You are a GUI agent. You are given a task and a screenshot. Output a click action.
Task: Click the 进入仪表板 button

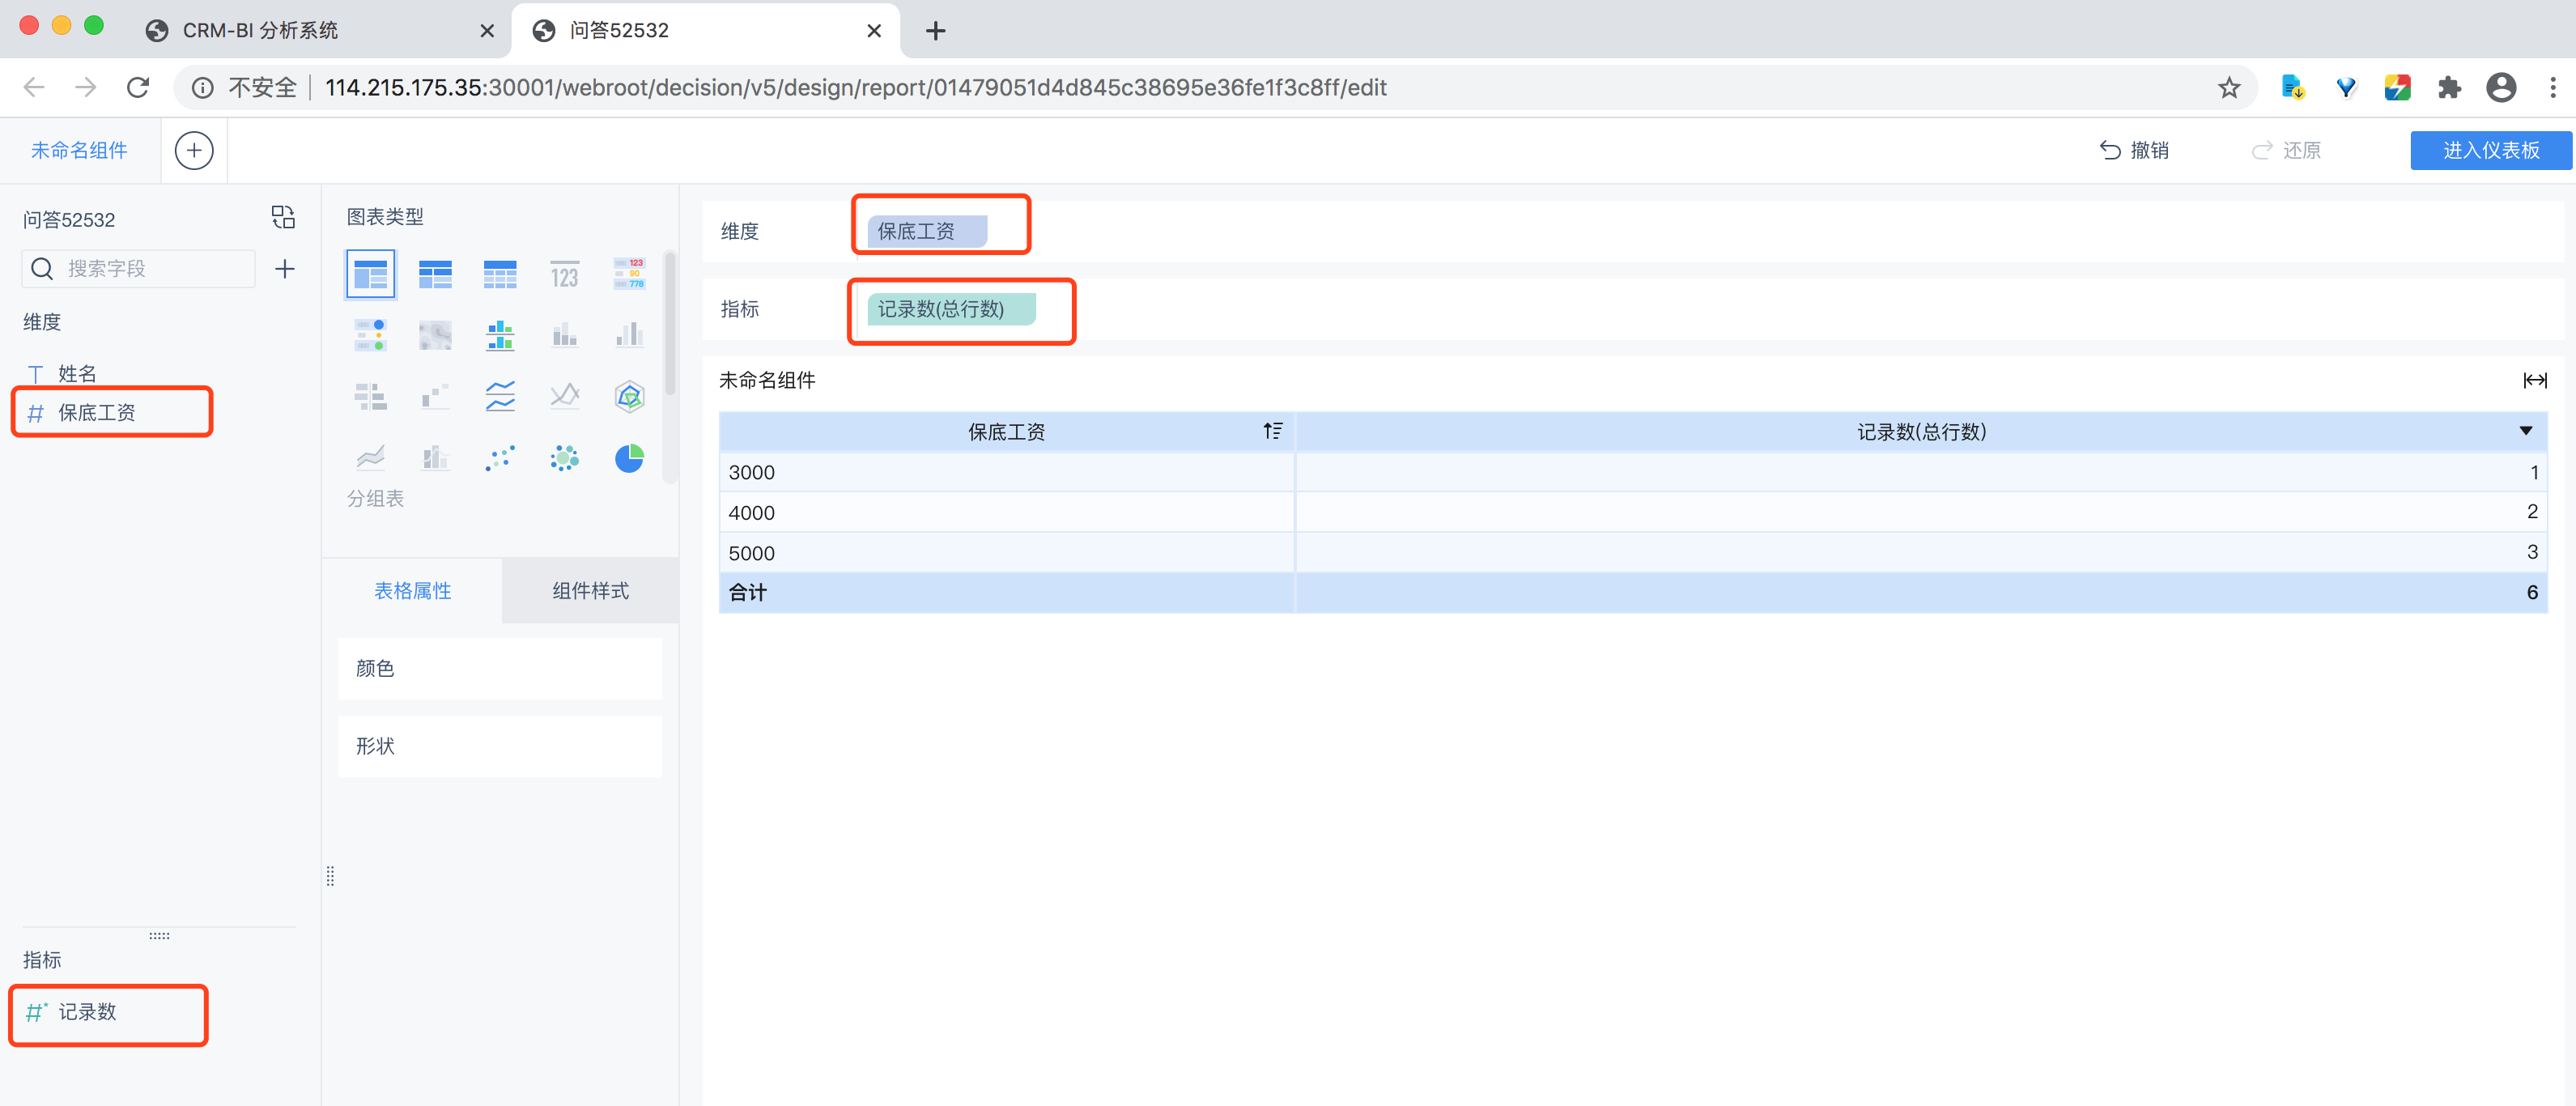point(2490,150)
